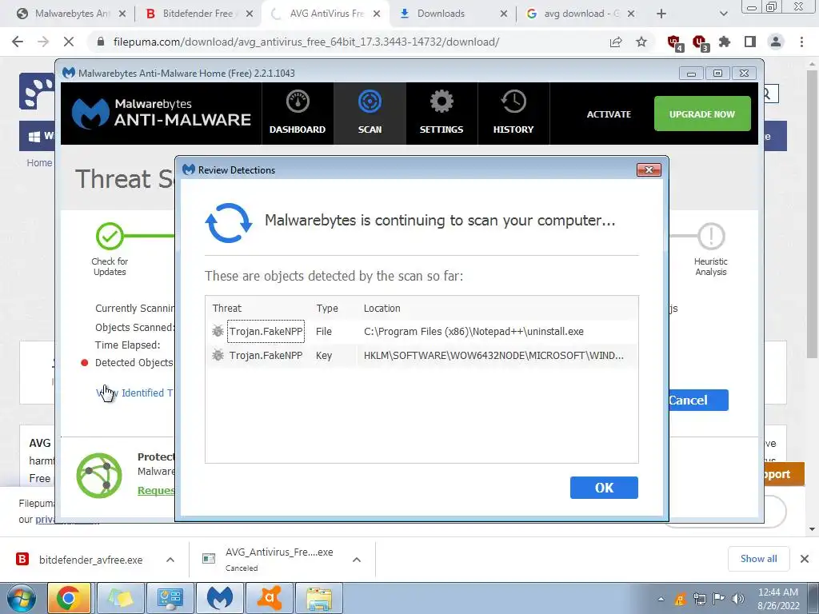The height and width of the screenshot is (614, 819).
Task: Open Malwarebytes Settings tab
Action: tap(441, 114)
